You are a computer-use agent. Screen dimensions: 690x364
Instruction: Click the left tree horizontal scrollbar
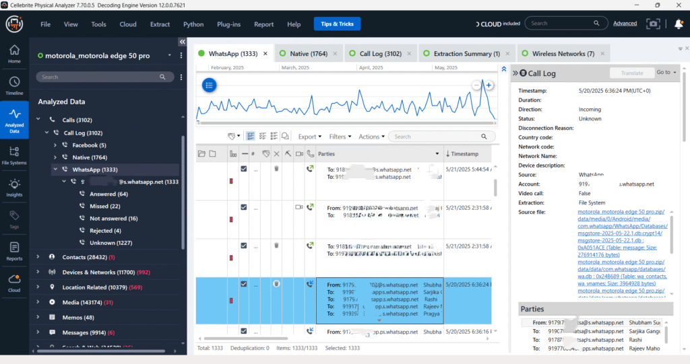[x=101, y=351]
